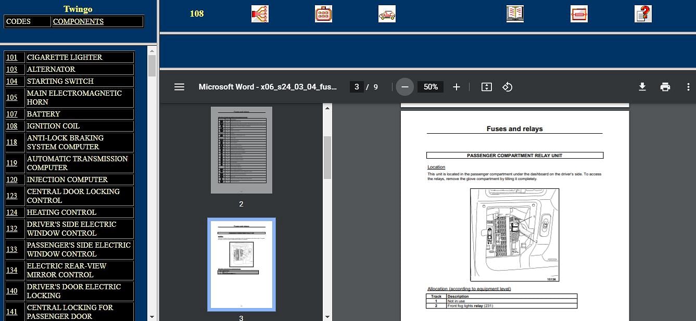Click the thumbnail pane scroll up arrow
696x321 pixels.
pyautogui.click(x=327, y=108)
